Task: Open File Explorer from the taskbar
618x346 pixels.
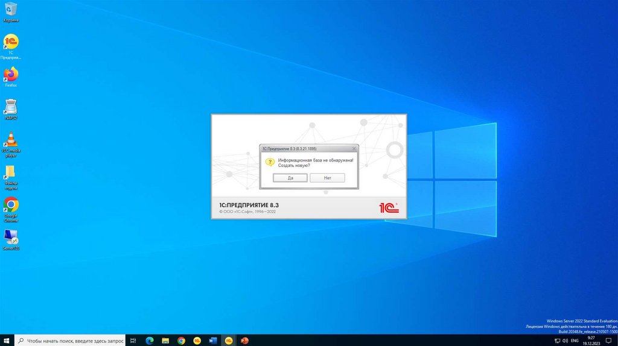Action: 165,341
